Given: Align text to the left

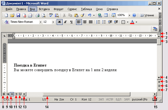Looking at the screenshot, I should click(79, 22).
